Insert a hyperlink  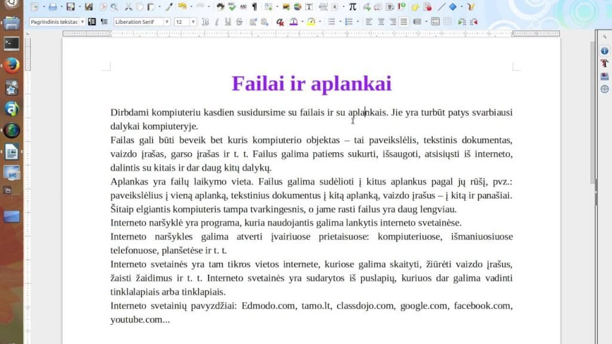(x=366, y=7)
